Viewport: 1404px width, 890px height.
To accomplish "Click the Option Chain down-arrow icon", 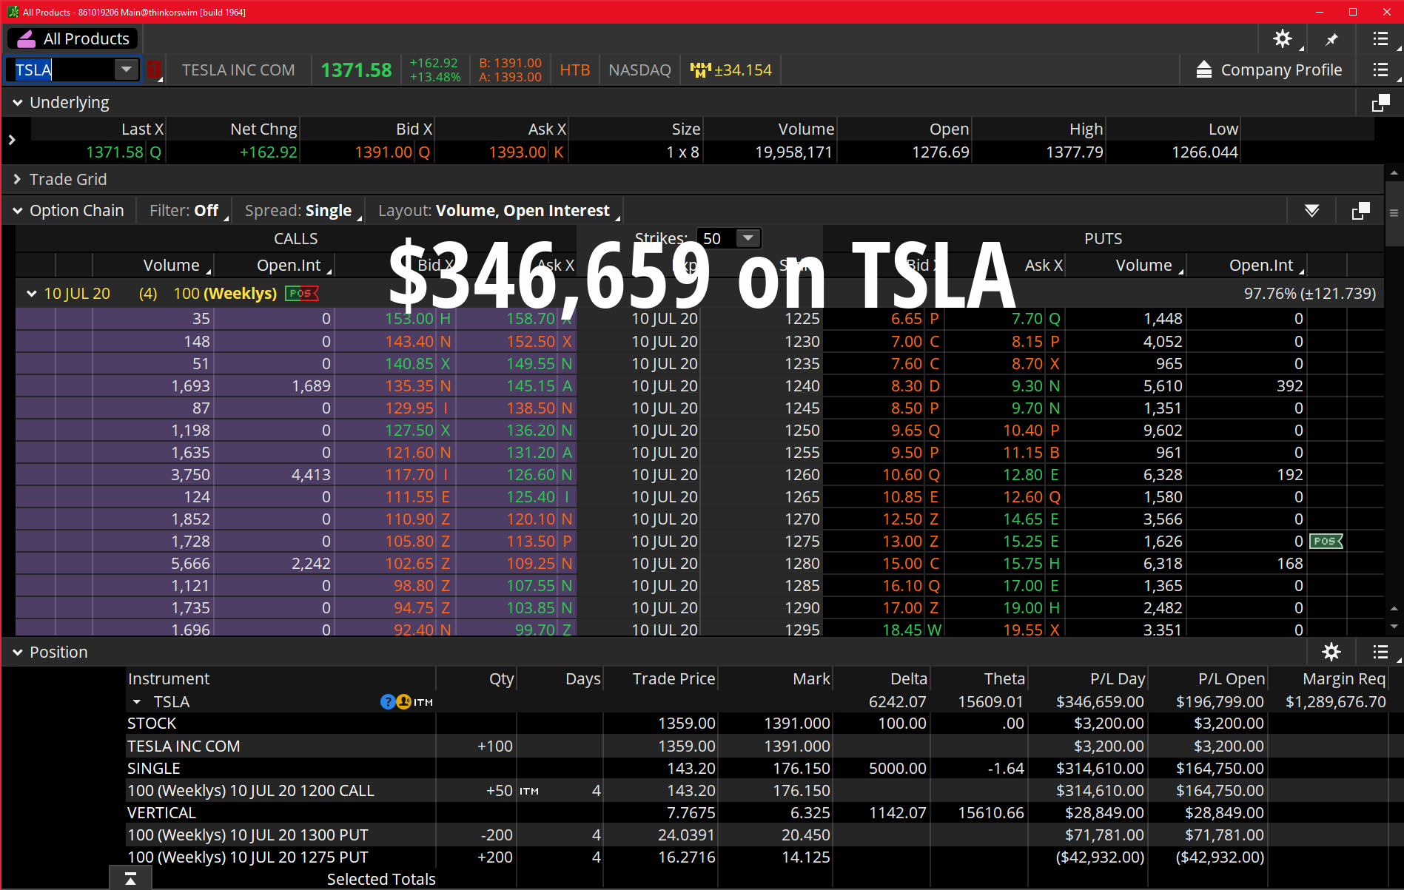I will tap(1312, 211).
